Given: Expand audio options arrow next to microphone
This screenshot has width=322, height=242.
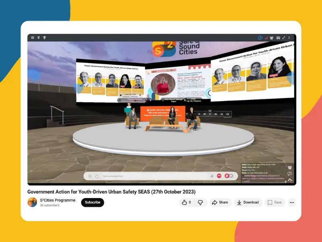Looking at the screenshot, I should click(231, 176).
